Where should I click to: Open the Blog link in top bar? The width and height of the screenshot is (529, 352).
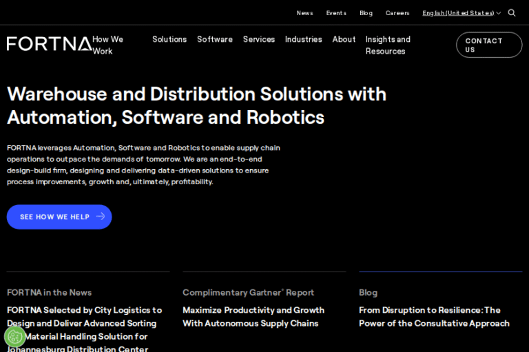click(366, 13)
